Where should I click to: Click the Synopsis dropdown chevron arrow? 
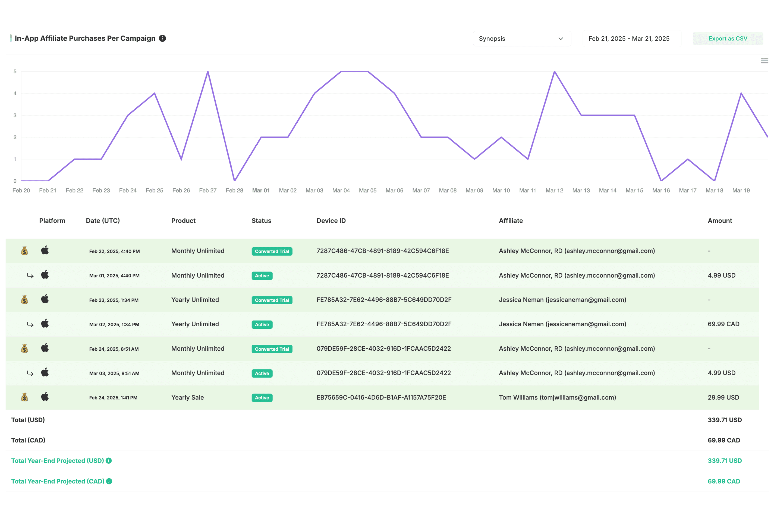pos(561,39)
